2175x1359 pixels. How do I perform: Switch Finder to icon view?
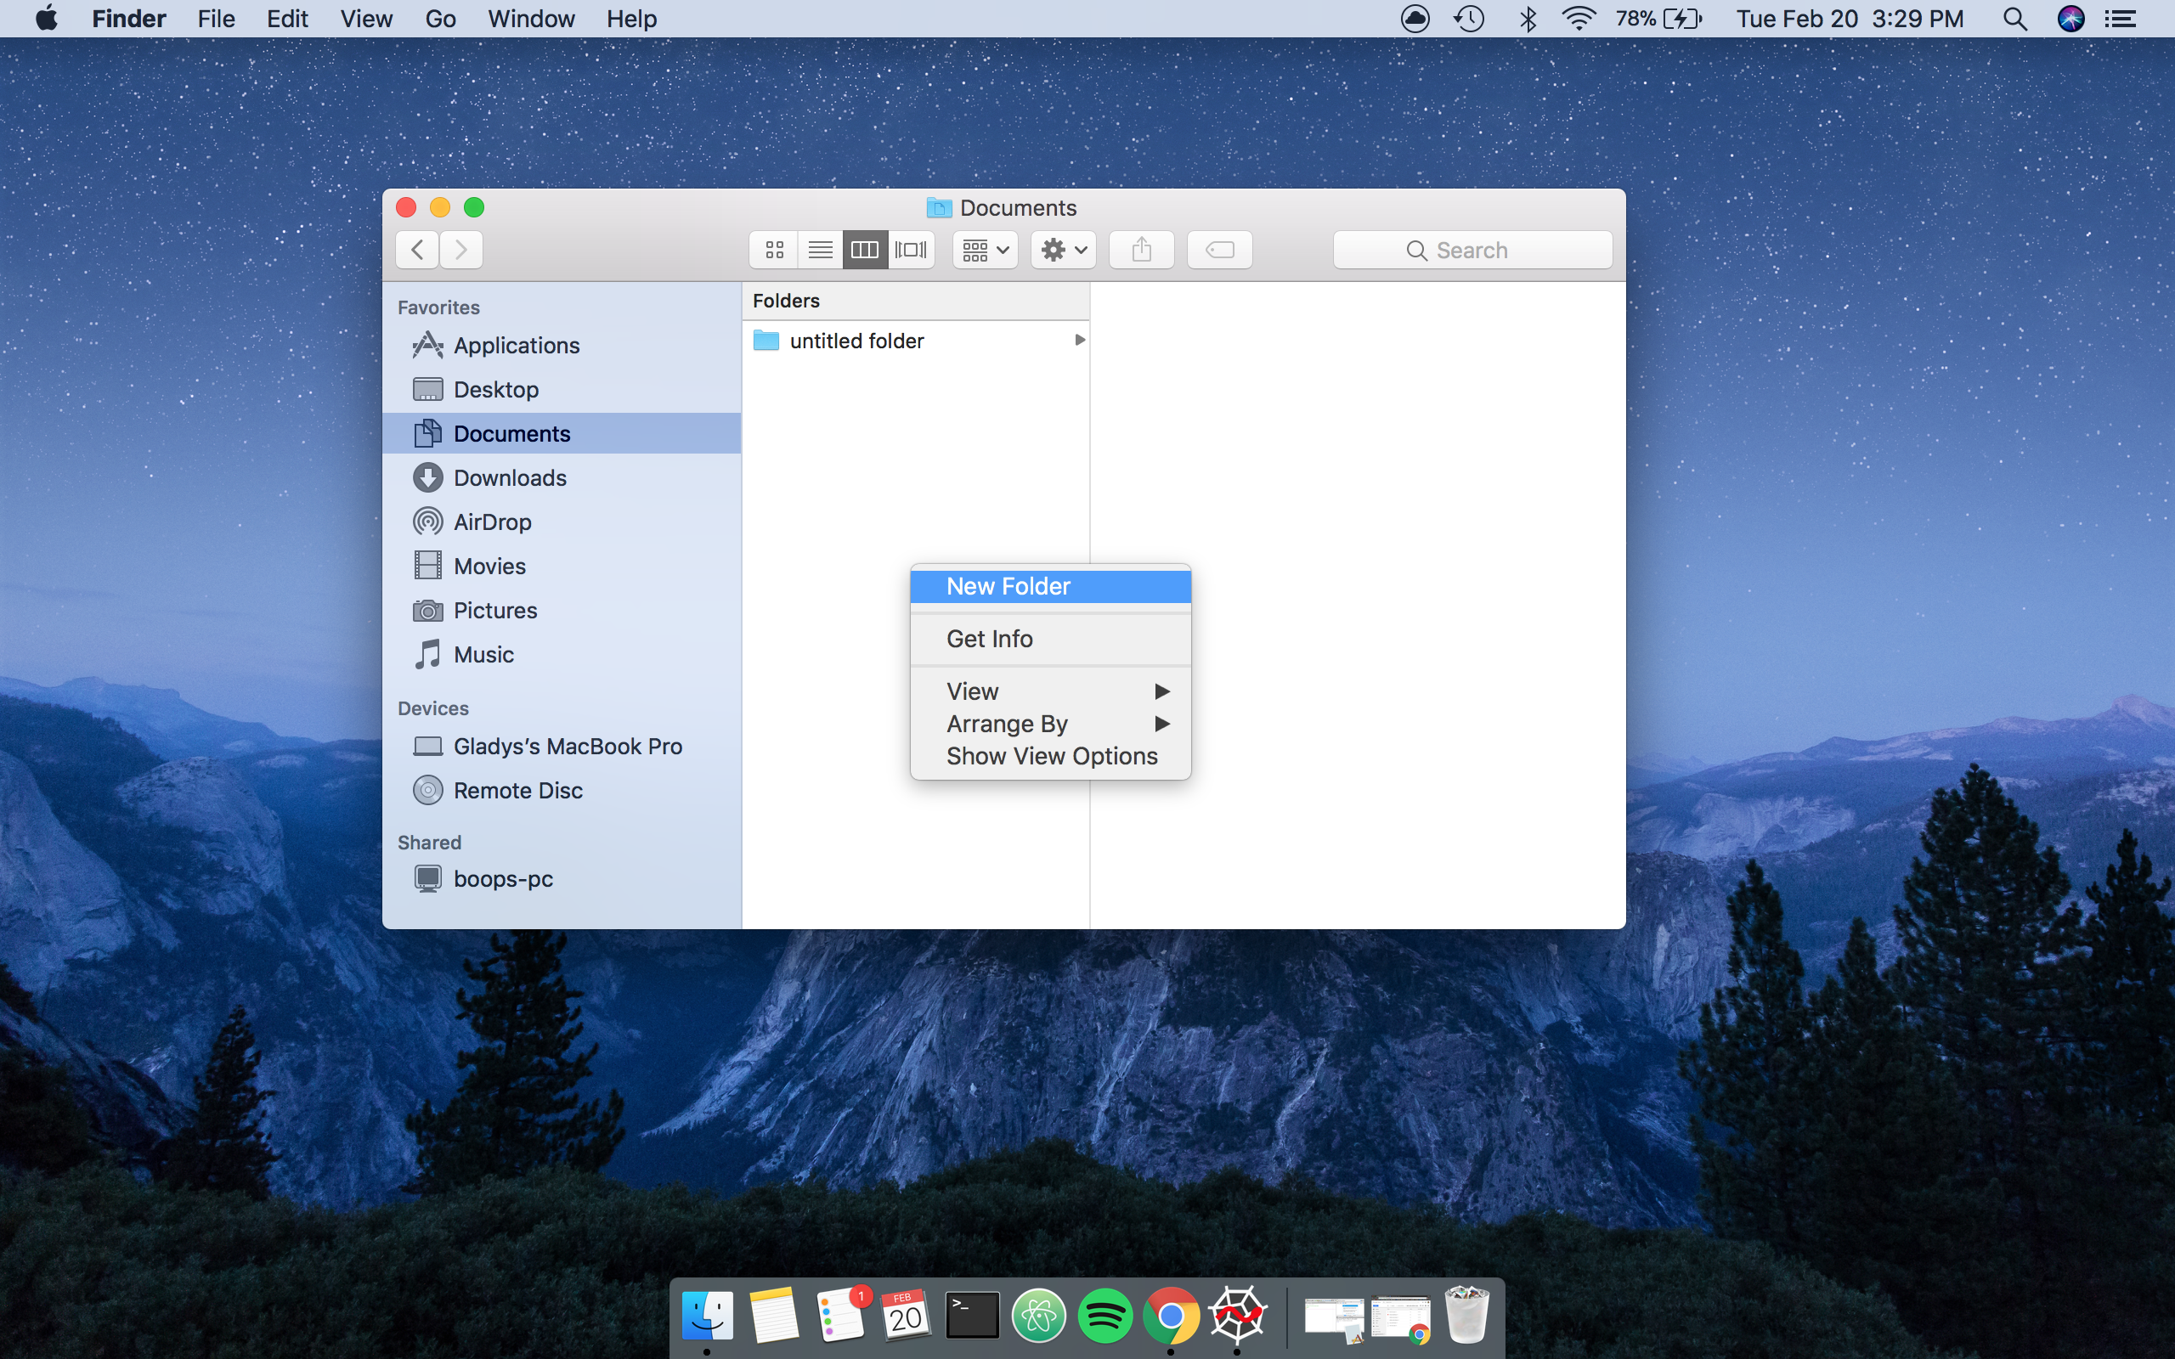click(x=774, y=250)
